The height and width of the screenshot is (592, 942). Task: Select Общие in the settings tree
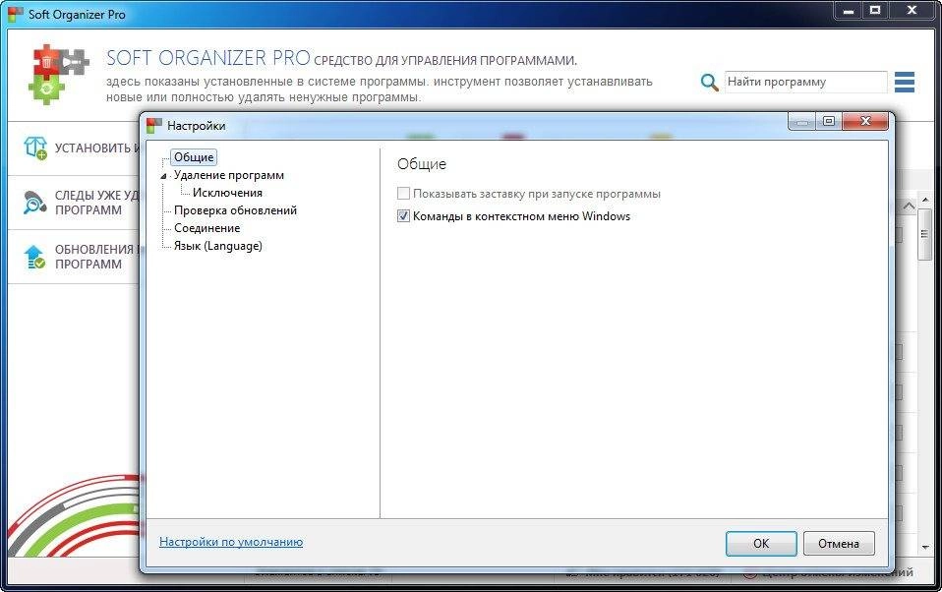coord(194,157)
